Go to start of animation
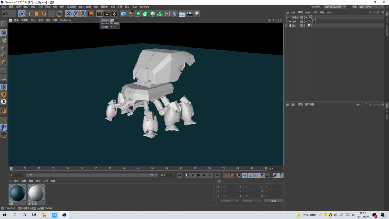Viewport: 389px width, 219px height. pos(180,175)
